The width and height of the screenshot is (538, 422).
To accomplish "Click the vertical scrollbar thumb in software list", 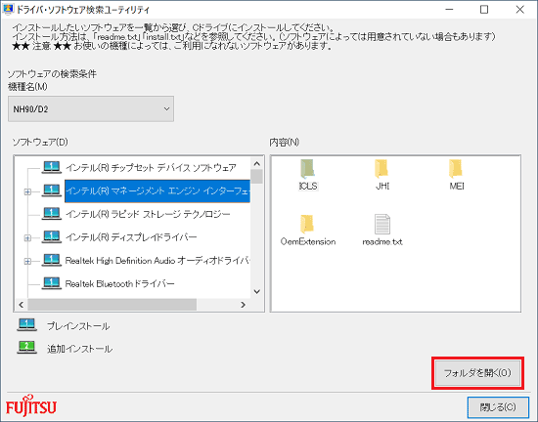I will pyautogui.click(x=256, y=177).
